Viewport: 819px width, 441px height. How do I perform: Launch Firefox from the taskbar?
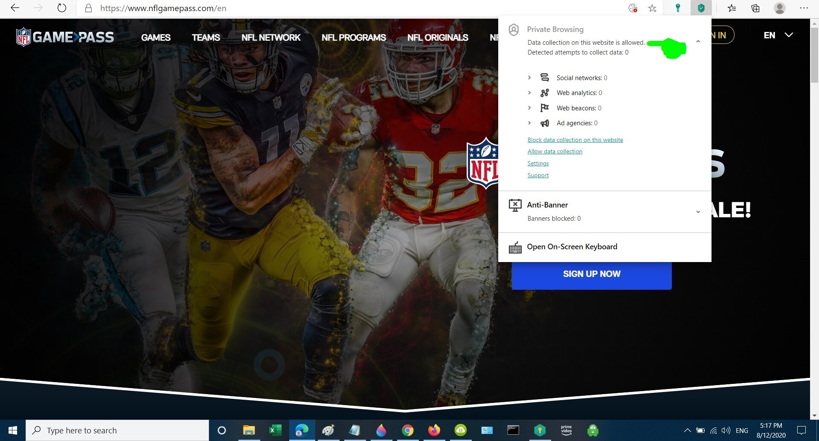[434, 430]
